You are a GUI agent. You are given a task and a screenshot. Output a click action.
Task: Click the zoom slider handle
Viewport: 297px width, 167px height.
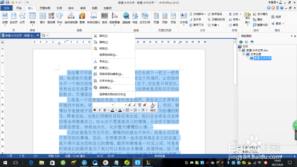282,156
